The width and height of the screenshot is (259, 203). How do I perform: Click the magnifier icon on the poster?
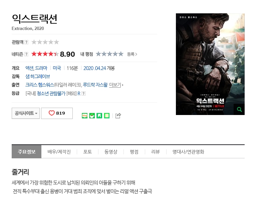click(x=239, y=109)
